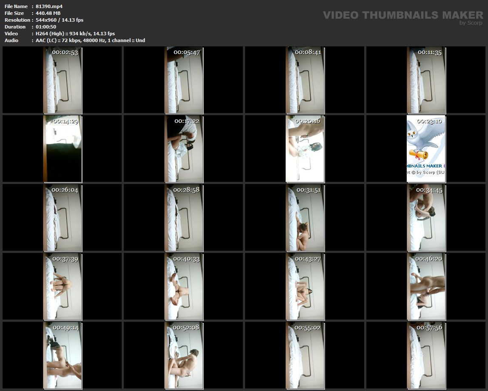Click the 00:11:35 frame thumbnail
Screen dimensions: 488x391
point(426,80)
